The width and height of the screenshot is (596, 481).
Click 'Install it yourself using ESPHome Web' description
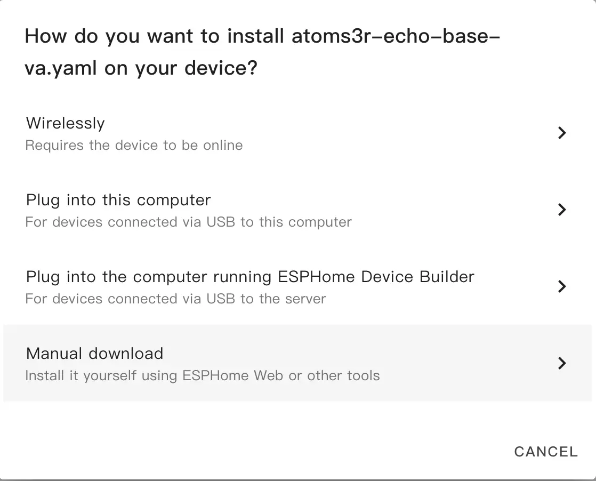click(203, 376)
